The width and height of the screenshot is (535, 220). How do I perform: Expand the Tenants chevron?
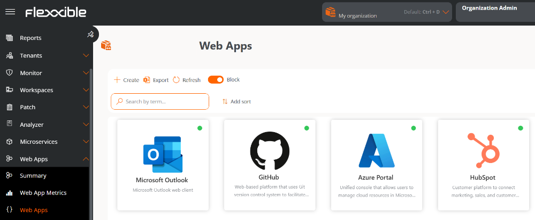point(86,55)
